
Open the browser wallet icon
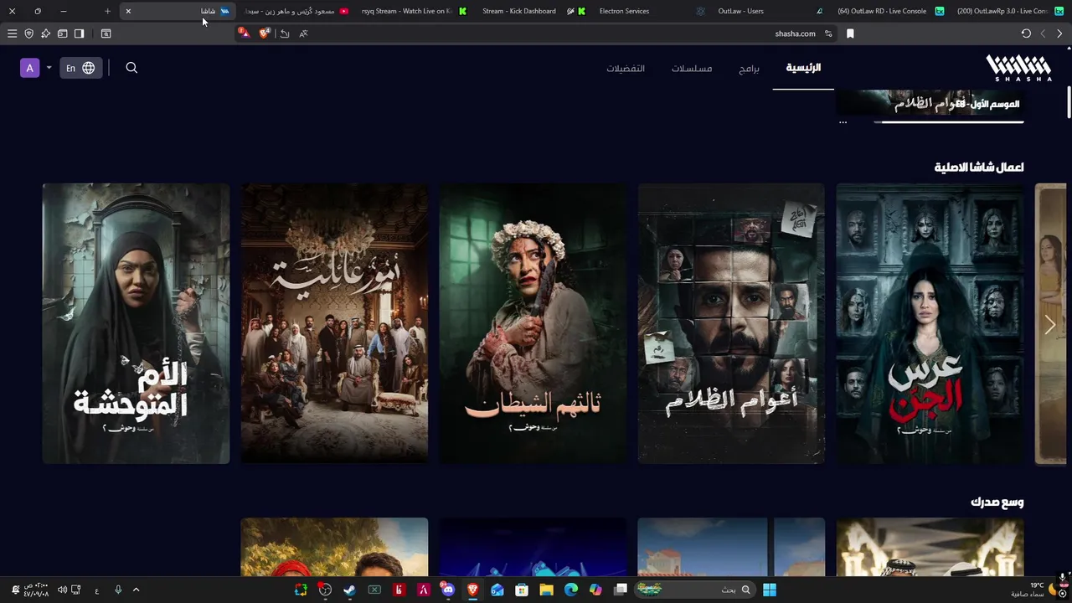(x=62, y=33)
